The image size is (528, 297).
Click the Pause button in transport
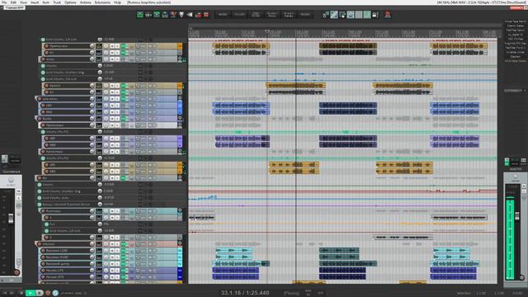point(39,293)
